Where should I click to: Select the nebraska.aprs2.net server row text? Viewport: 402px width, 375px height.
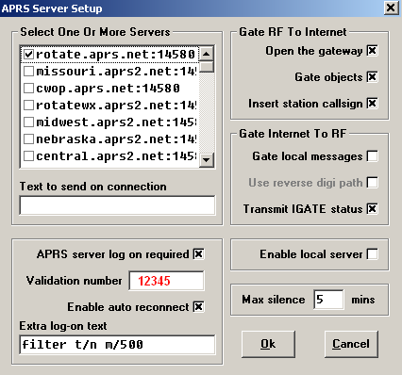(x=116, y=139)
